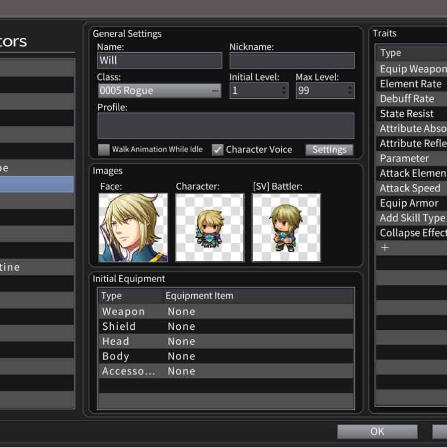Select the Weapon equipment row
Viewport: 447px width, 447px height.
pyautogui.click(x=225, y=311)
